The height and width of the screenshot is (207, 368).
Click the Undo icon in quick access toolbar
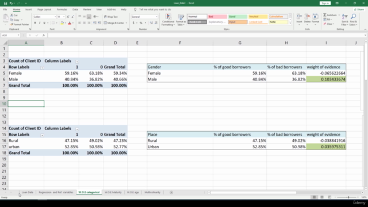pyautogui.click(x=11, y=3)
